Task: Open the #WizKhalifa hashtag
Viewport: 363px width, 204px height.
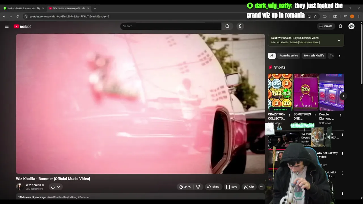Action: 54,197
